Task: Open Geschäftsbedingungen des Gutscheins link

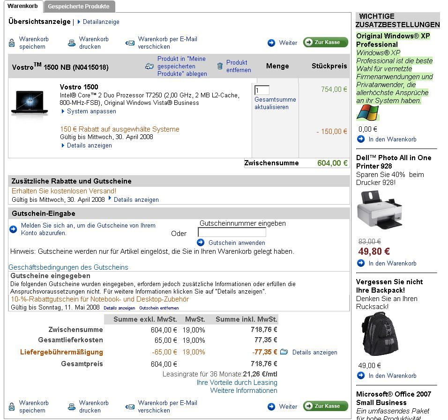Action: pos(68,267)
